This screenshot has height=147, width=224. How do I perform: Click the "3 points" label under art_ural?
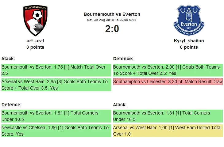(35, 47)
